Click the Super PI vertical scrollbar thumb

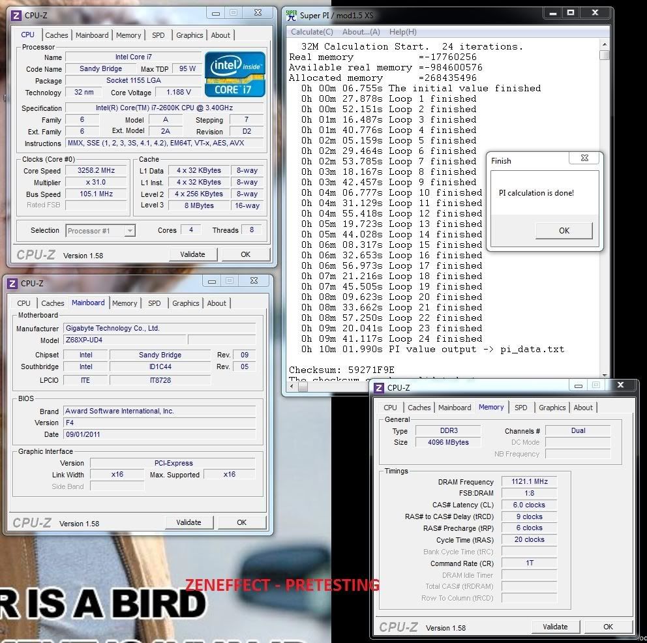pos(605,55)
